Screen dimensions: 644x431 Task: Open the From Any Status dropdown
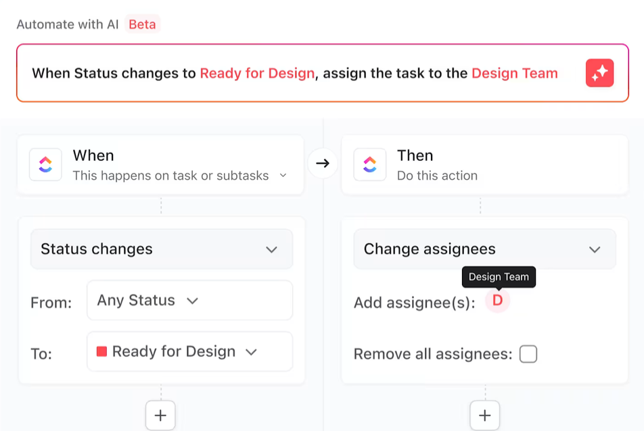pyautogui.click(x=189, y=301)
